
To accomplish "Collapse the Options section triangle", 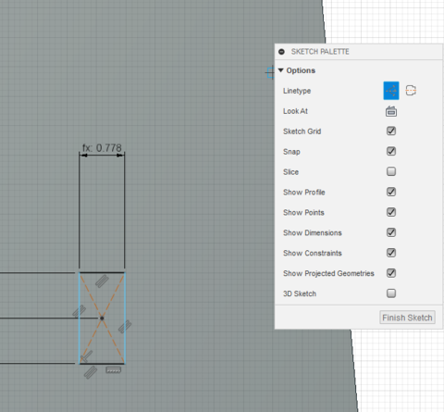I will tap(280, 70).
